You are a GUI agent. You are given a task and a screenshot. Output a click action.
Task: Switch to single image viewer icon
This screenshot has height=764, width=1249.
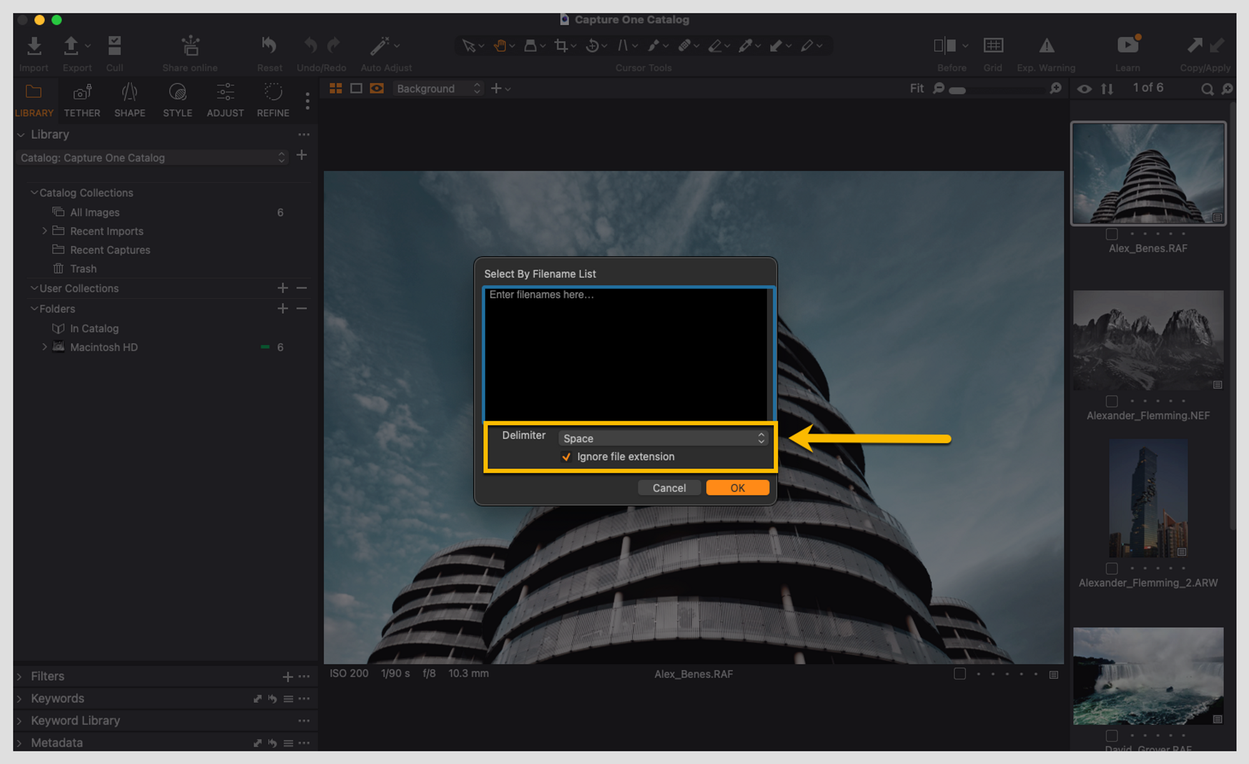click(x=356, y=89)
